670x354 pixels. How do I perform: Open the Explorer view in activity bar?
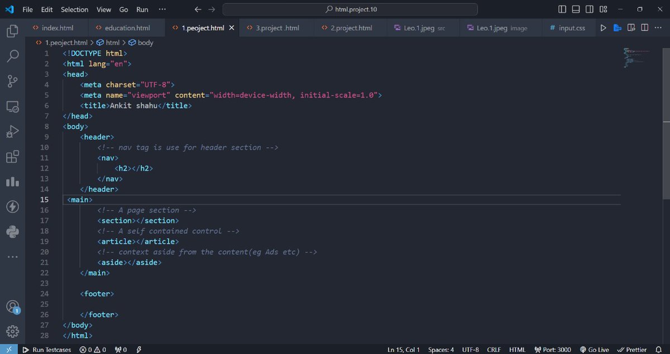pos(12,31)
